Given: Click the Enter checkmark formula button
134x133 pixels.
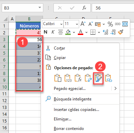Looking at the screenshot, I should pos(72,8).
